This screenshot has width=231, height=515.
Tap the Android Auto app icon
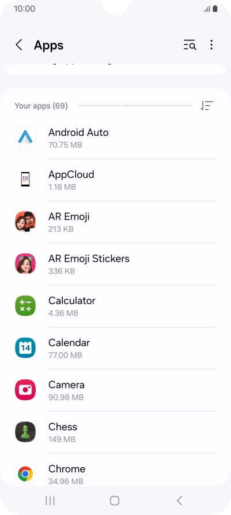(25, 137)
